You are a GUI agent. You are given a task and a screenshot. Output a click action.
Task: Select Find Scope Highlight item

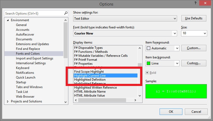click(106, 72)
